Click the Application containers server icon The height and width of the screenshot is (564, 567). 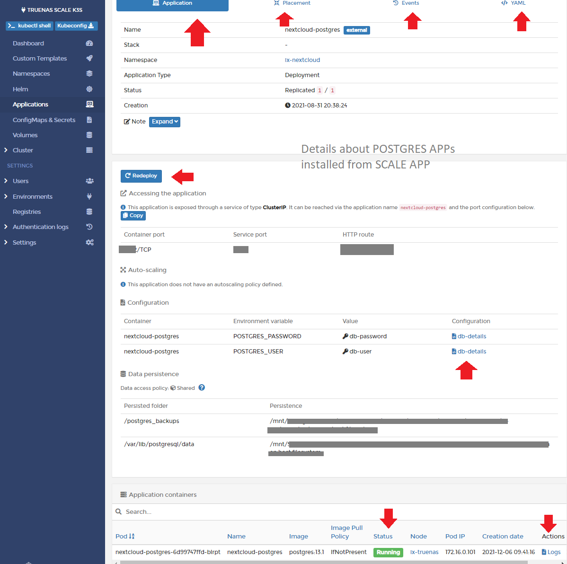pos(124,494)
